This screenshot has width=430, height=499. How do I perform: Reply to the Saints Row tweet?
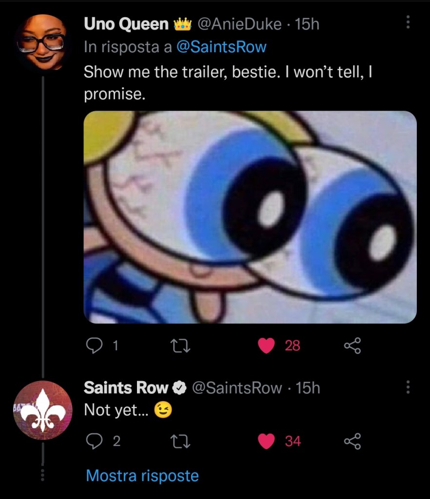(93, 441)
